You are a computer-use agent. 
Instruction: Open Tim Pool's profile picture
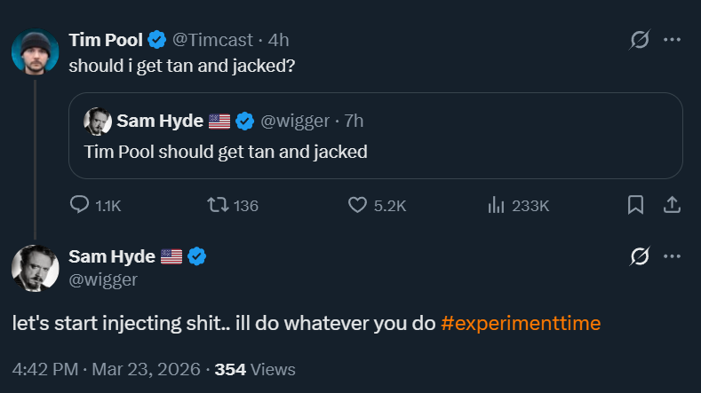point(36,51)
